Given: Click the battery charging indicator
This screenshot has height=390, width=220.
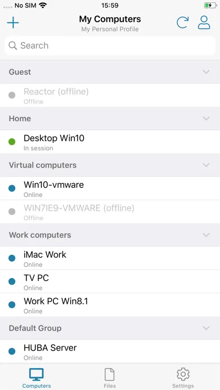Looking at the screenshot, I should [210, 6].
